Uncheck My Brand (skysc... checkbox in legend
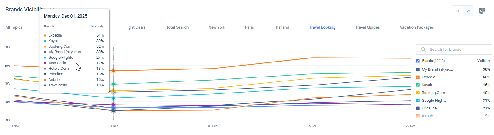 (418, 69)
